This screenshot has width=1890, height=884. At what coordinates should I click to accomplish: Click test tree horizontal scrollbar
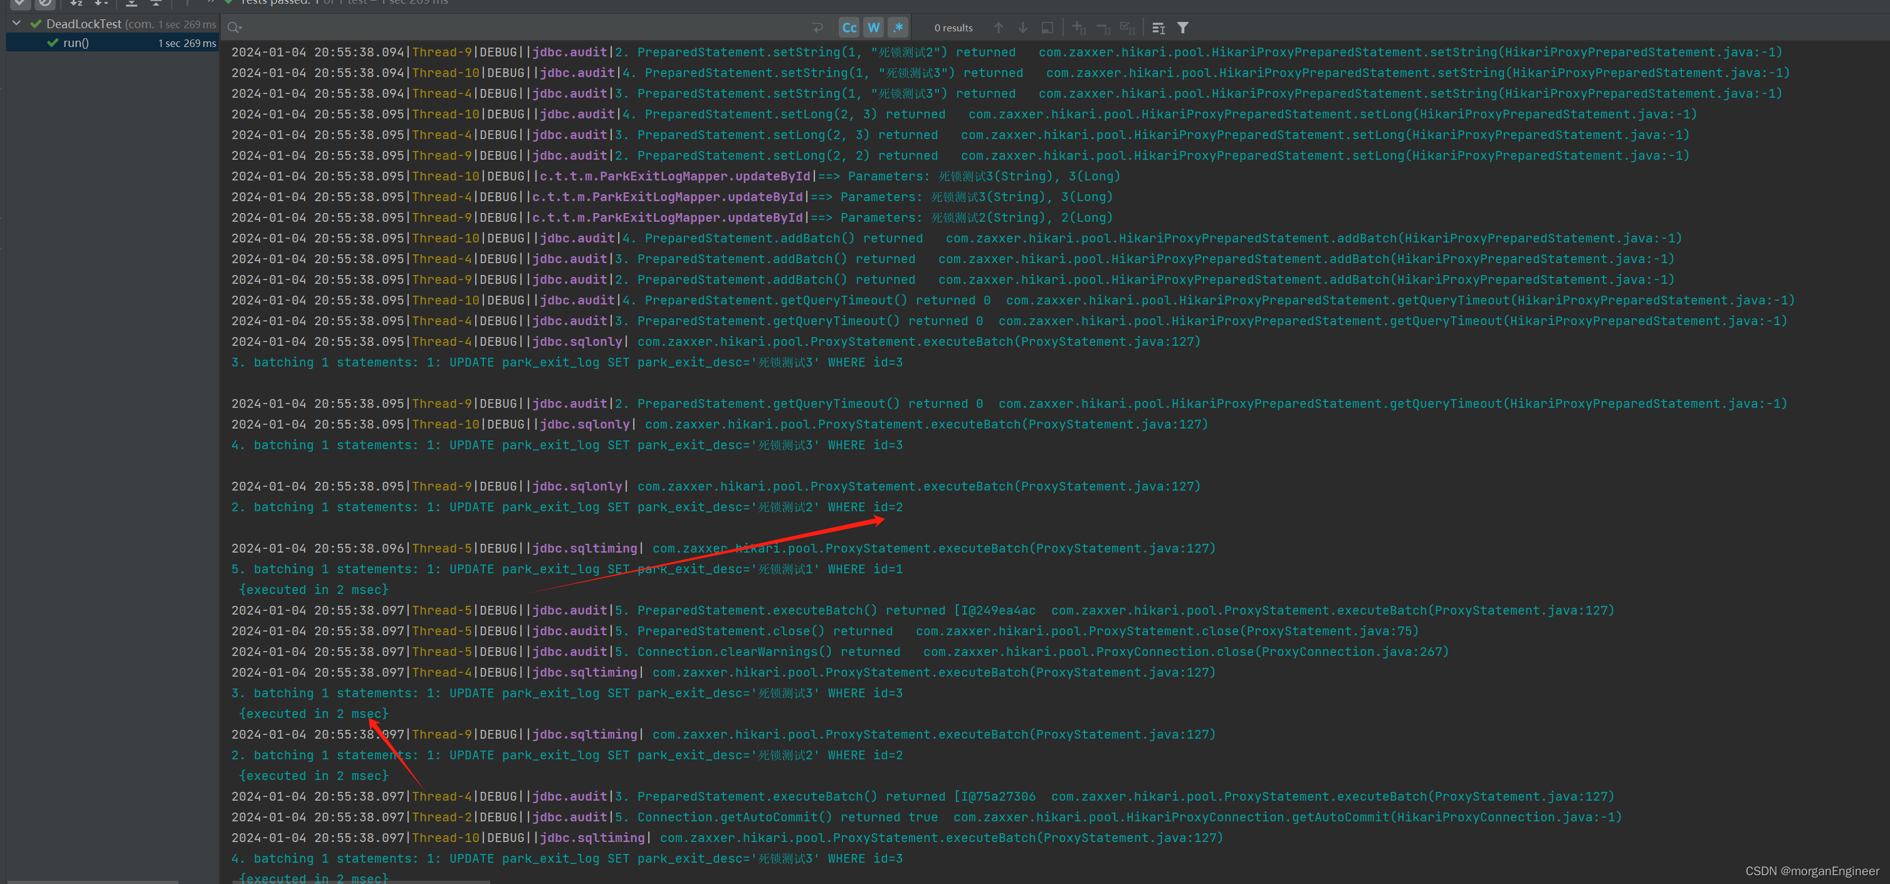tap(93, 881)
